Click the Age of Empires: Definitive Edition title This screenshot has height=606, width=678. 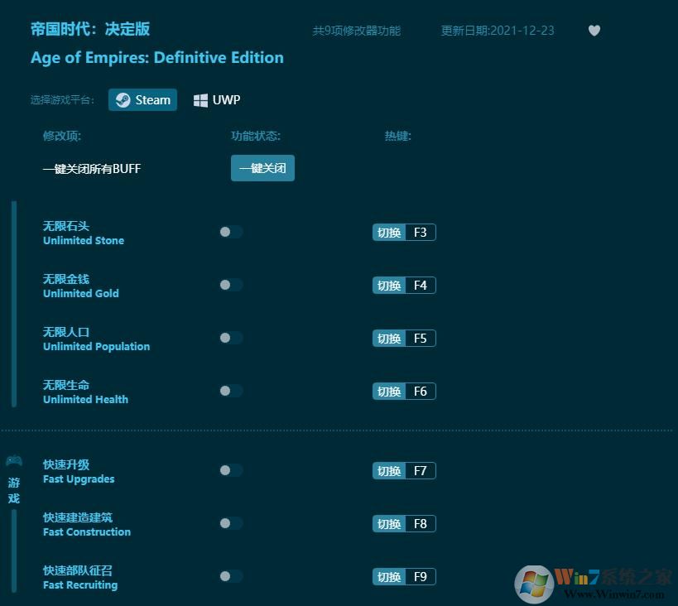157,58
